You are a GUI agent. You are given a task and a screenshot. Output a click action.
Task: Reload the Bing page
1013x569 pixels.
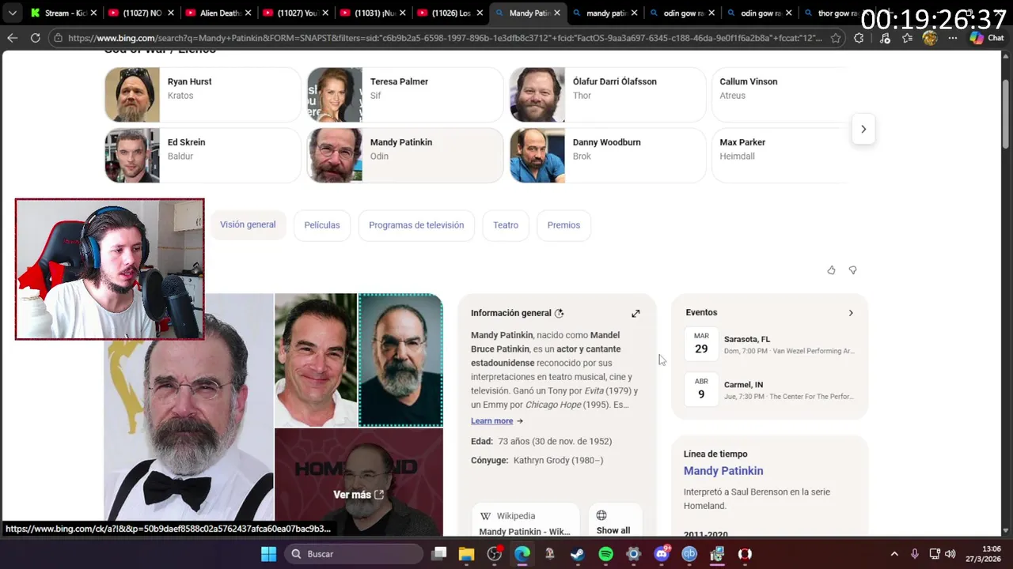35,38
